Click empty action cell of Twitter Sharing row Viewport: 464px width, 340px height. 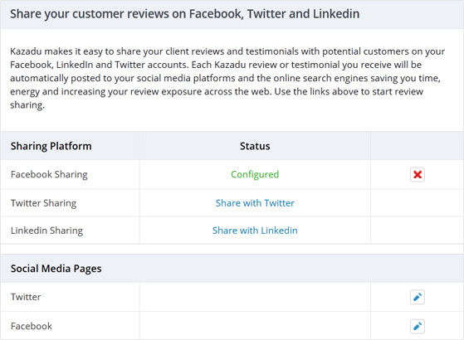(418, 203)
